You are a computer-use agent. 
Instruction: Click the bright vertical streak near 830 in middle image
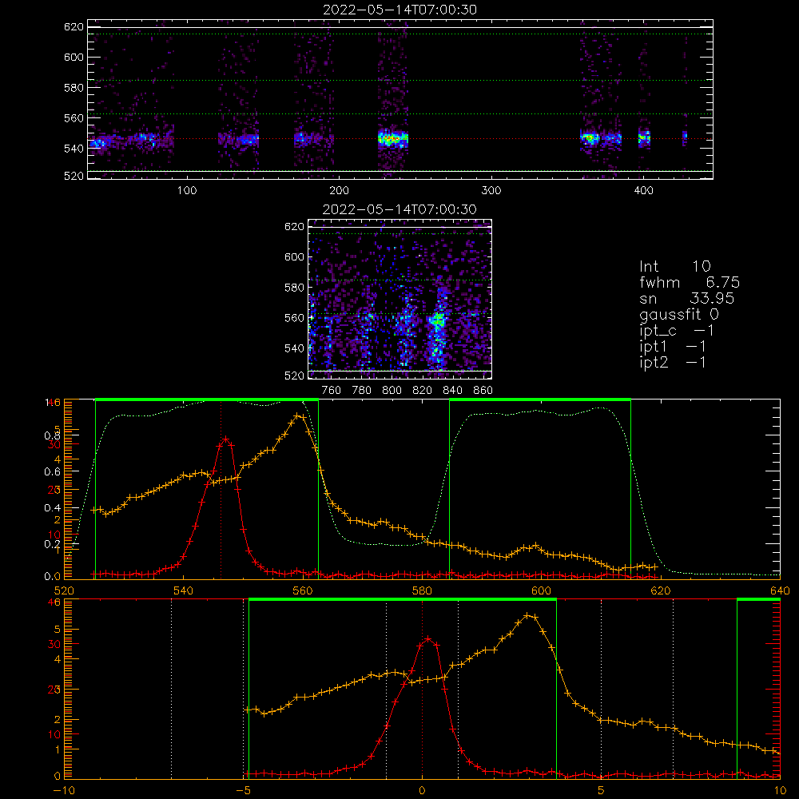(437, 328)
